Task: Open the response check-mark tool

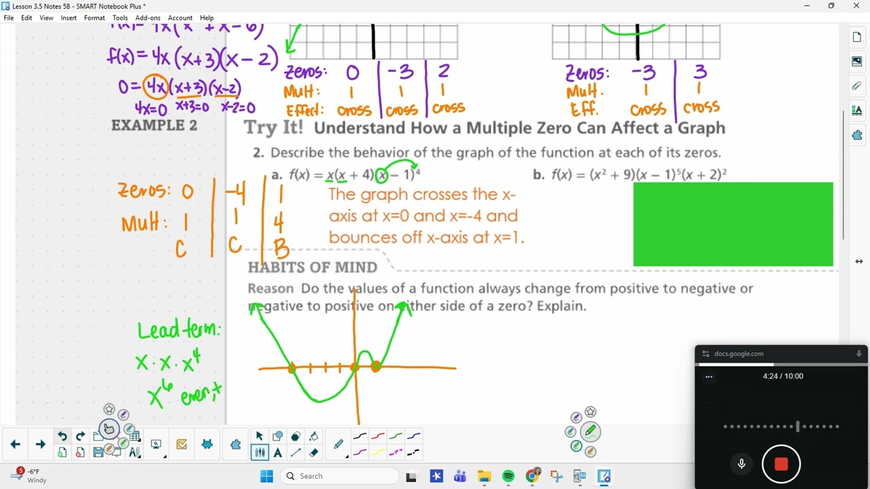Action: tap(181, 444)
